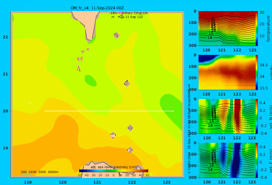This screenshot has height=185, width=272.
Task: Click the map title OM_fc_v4 11-Sep-2024 00Z
Action: (x=97, y=8)
